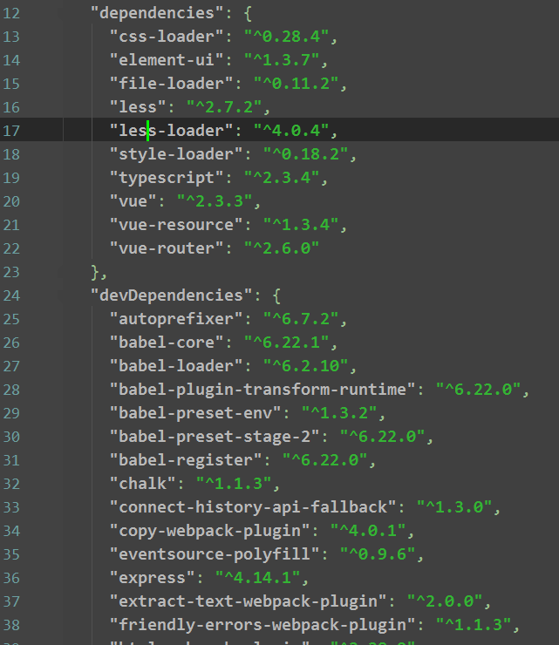This screenshot has width=559, height=645.
Task: Click the "babel-preset-env" key
Action: click(x=195, y=412)
